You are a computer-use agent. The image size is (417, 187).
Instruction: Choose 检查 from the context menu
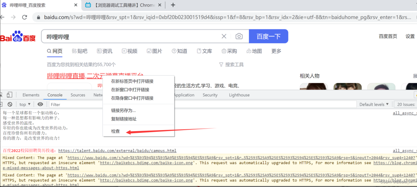click(139, 131)
